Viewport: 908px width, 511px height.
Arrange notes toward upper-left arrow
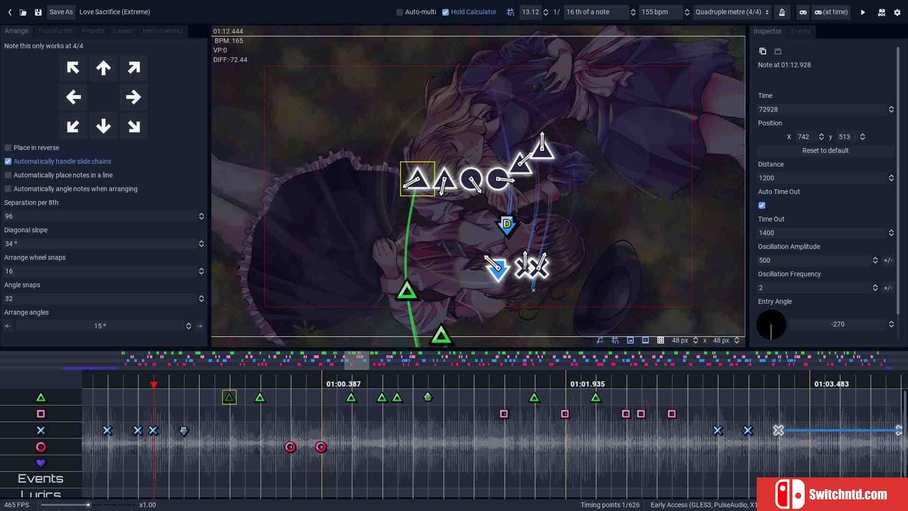73,68
